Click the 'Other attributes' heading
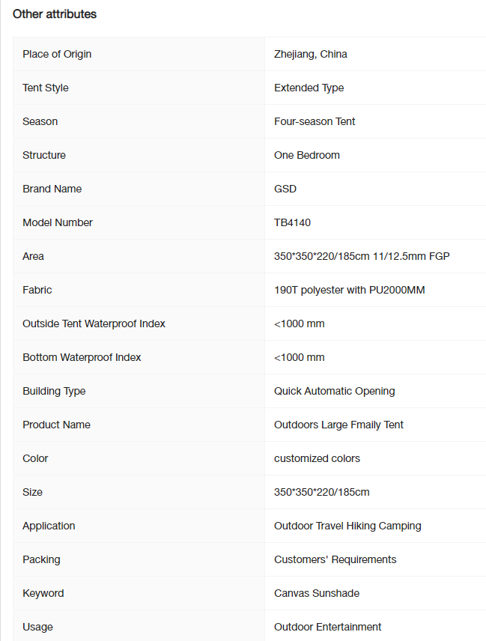The height and width of the screenshot is (641, 486). coord(55,14)
